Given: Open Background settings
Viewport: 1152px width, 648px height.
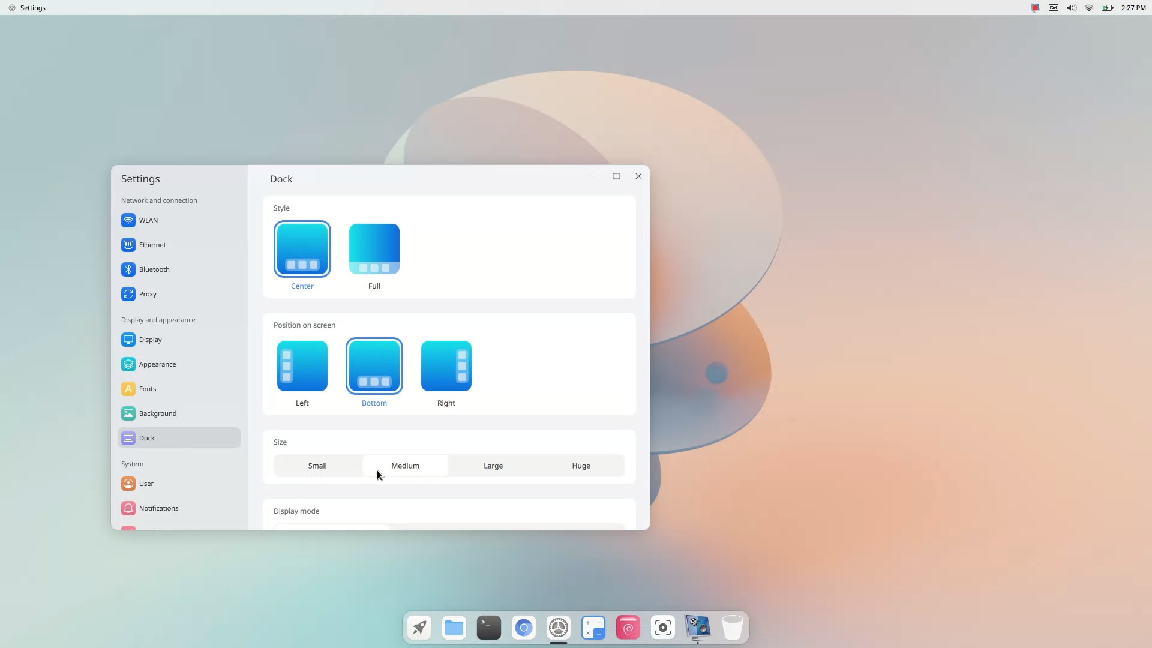Looking at the screenshot, I should point(157,413).
